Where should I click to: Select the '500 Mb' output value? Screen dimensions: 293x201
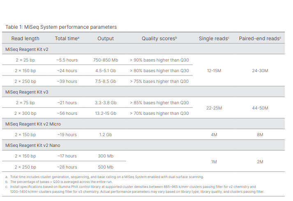click(106, 167)
